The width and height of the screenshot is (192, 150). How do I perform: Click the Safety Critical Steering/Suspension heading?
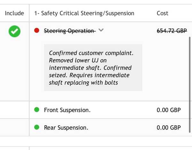pyautogui.click(x=84, y=13)
